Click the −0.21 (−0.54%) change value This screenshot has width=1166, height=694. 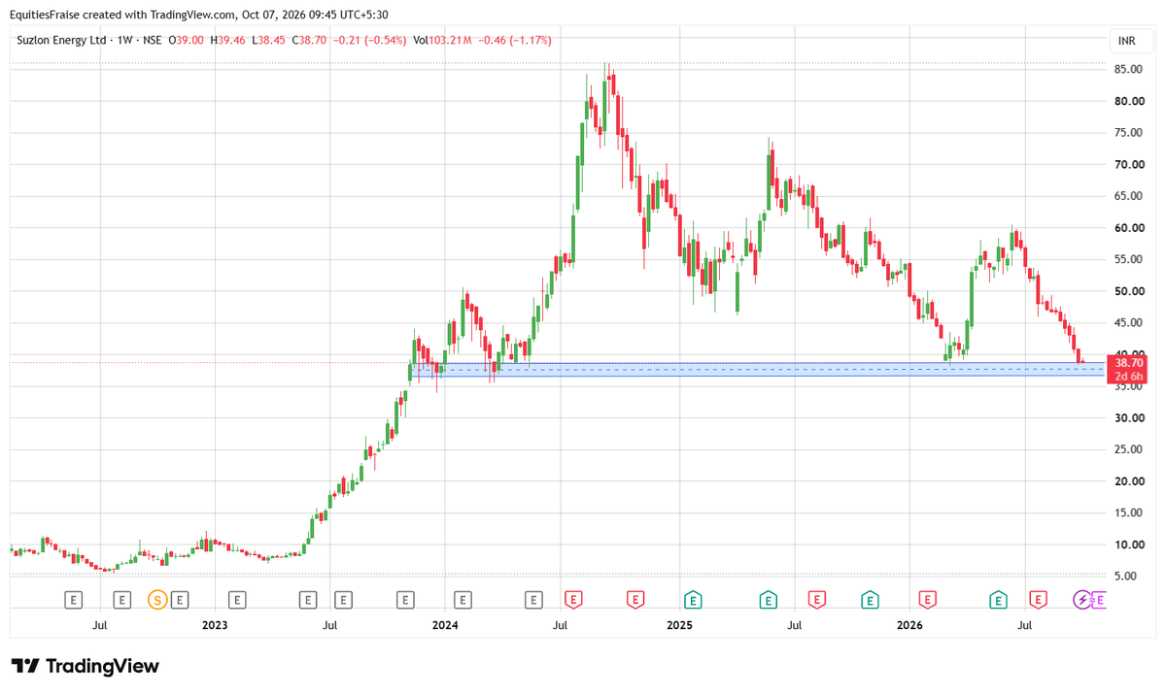369,41
